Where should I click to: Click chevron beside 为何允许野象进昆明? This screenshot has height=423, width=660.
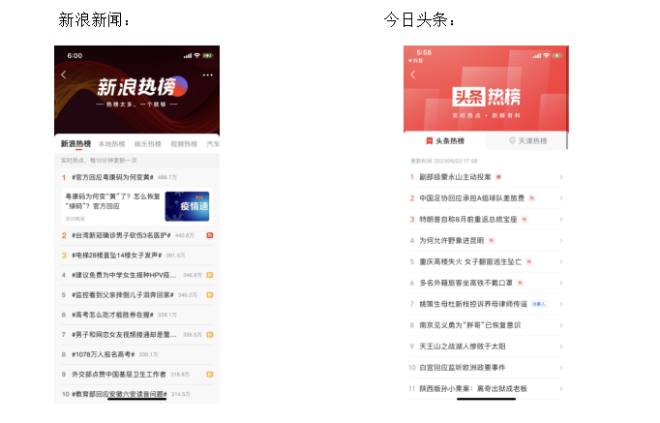pyautogui.click(x=561, y=241)
